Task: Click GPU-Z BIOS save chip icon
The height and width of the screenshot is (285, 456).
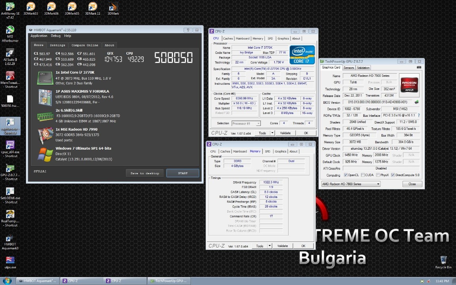Action: click(416, 102)
